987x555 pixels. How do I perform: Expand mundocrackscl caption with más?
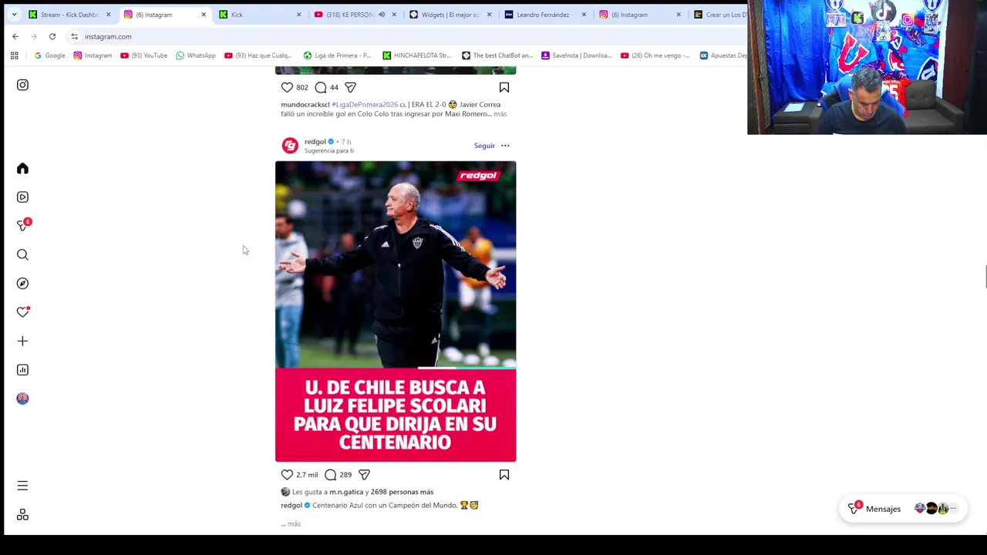point(500,114)
